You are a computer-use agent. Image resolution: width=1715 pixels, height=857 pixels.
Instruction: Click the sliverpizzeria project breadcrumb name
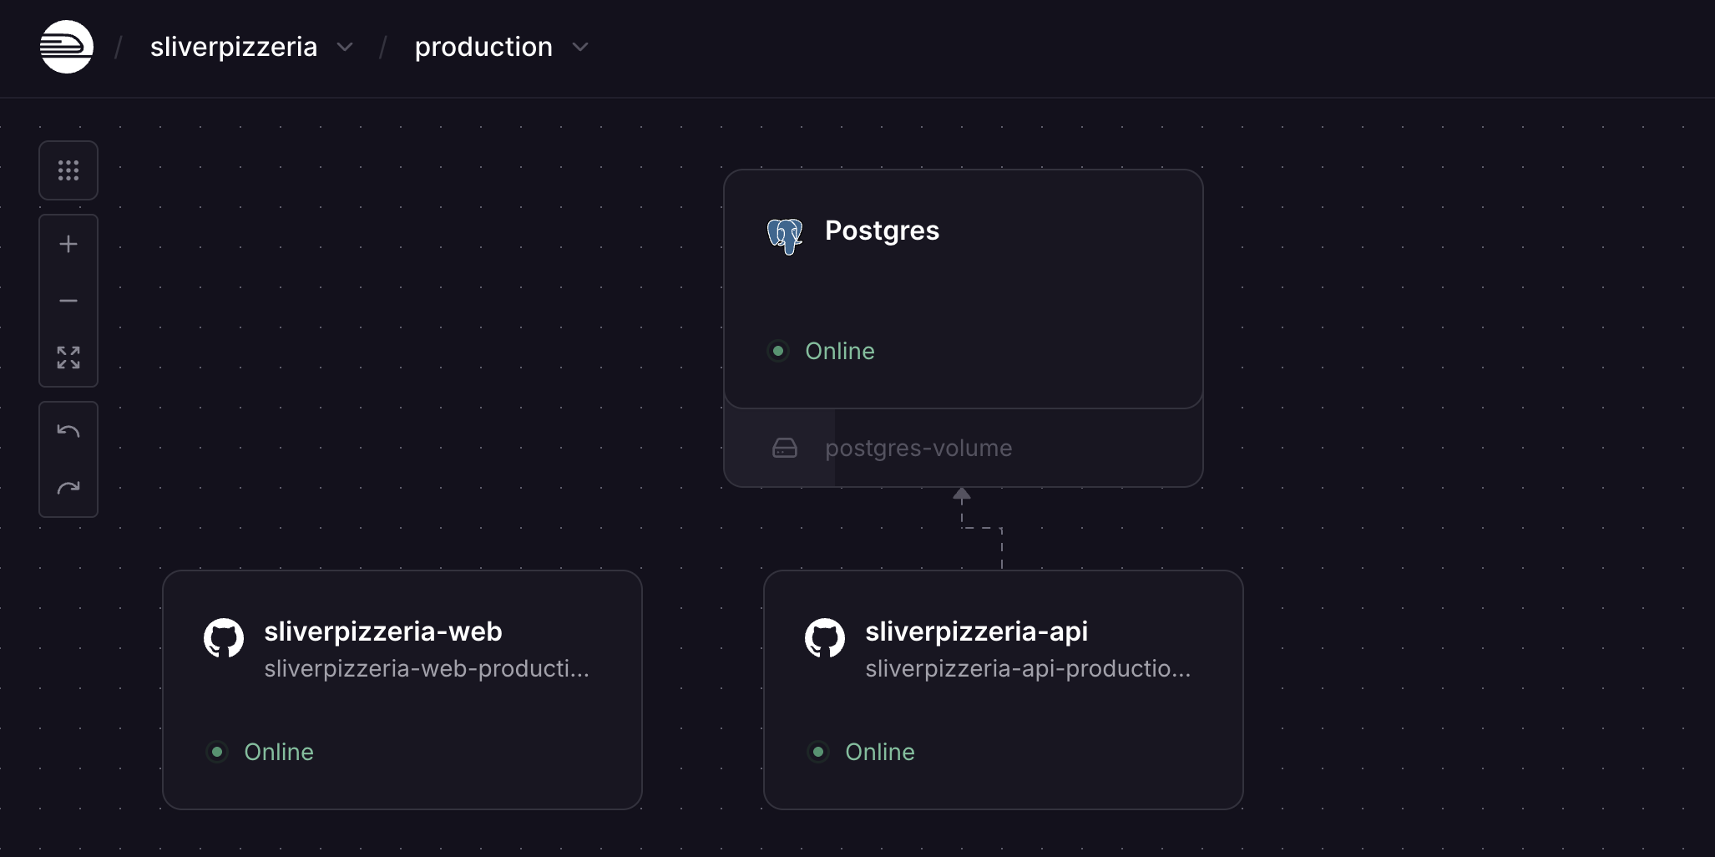pyautogui.click(x=234, y=47)
